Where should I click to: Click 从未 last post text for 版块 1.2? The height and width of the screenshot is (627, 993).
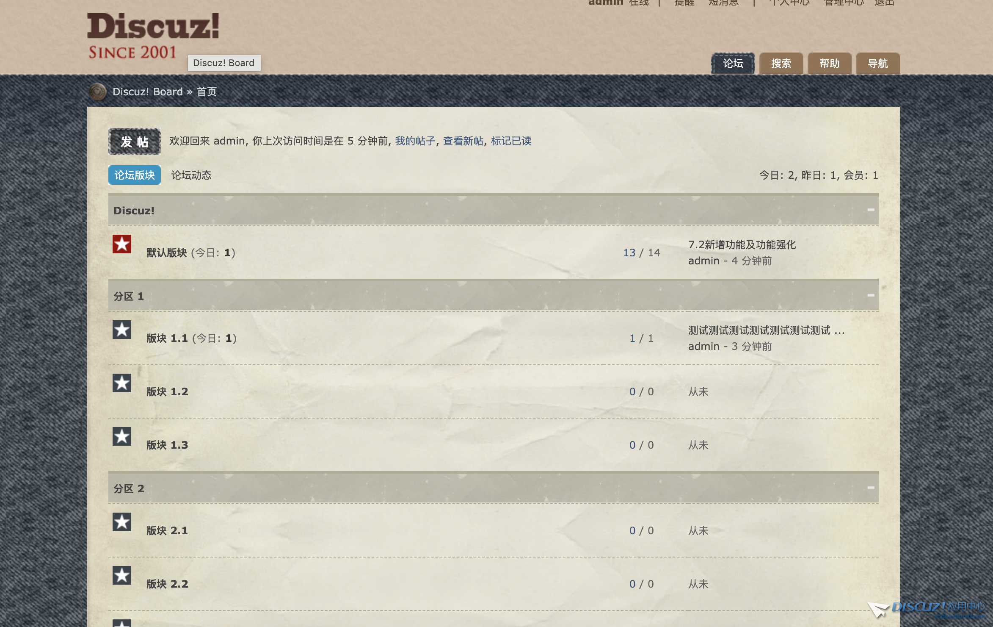click(x=698, y=392)
